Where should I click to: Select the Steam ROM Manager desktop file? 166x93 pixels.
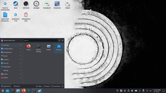coord(5,17)
